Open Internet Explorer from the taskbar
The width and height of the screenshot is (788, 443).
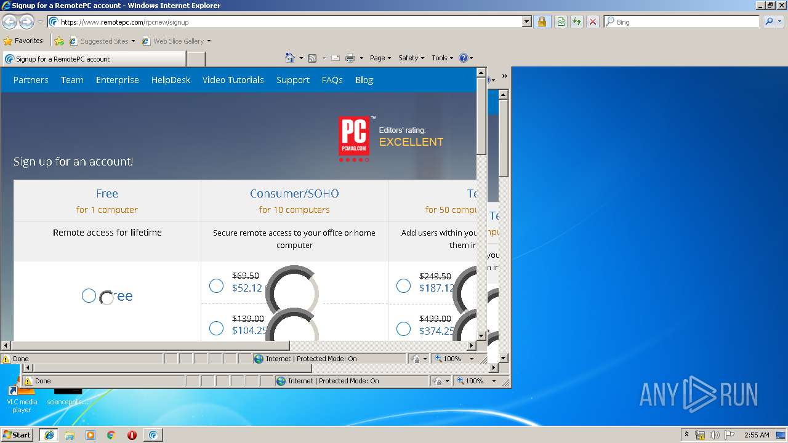[49, 434]
